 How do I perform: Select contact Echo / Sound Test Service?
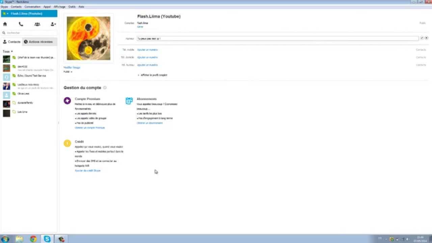(29, 77)
